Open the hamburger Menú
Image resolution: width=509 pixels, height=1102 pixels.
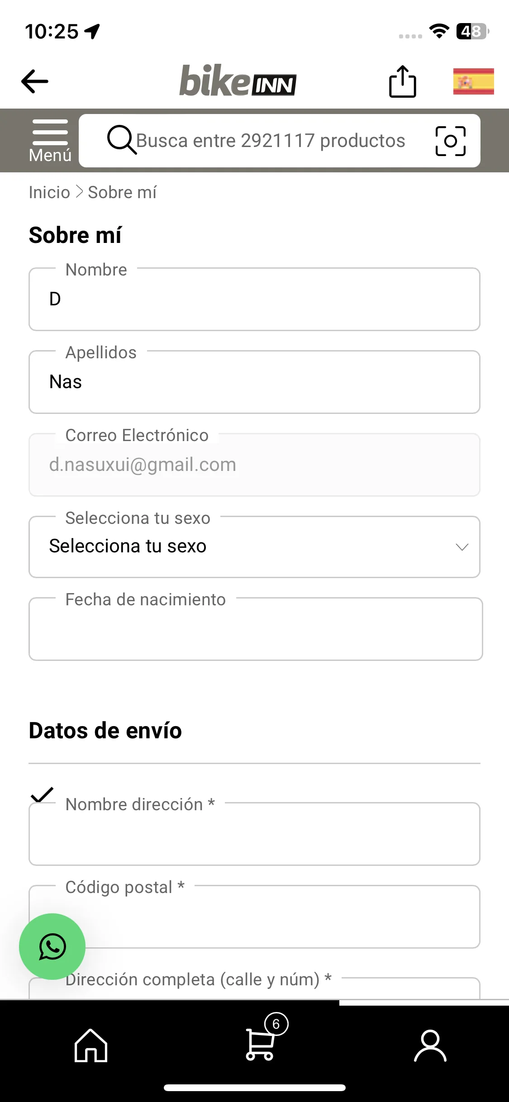(50, 141)
